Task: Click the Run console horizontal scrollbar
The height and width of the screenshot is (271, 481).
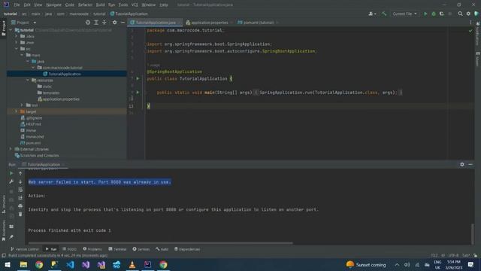Action: coord(160,243)
